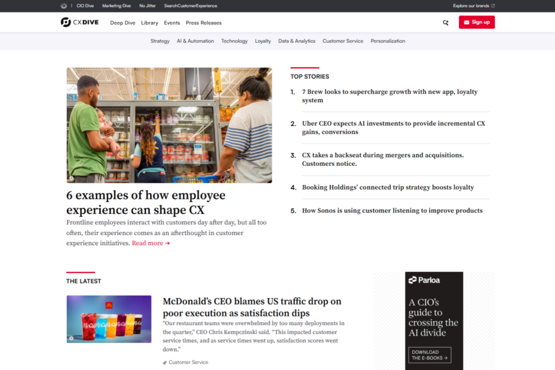The width and height of the screenshot is (555, 370).
Task: Open the Booking Holdings connected trip story
Action: [x=388, y=187]
